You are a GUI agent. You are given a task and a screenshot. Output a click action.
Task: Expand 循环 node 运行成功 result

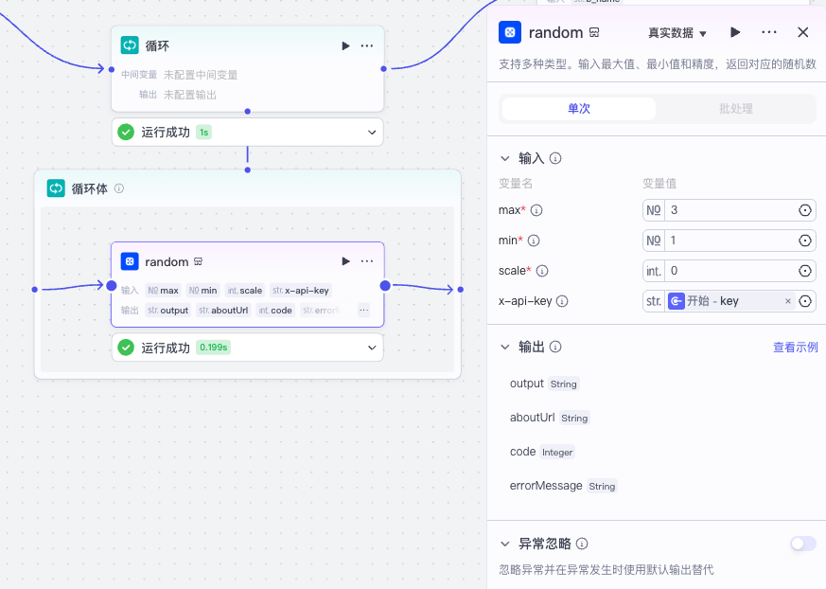click(372, 133)
